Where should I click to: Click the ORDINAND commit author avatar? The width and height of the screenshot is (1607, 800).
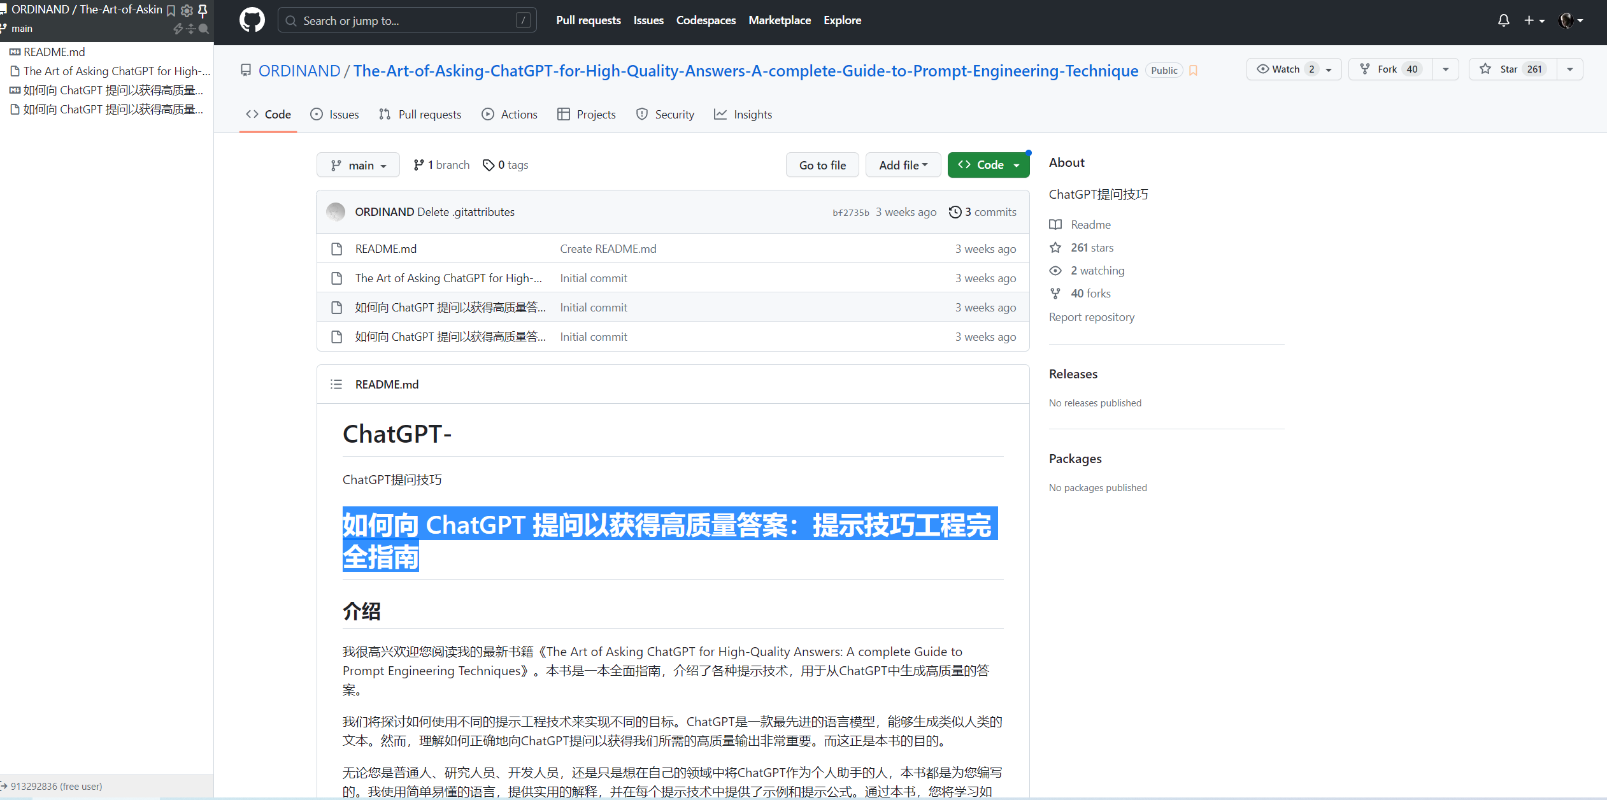(336, 212)
